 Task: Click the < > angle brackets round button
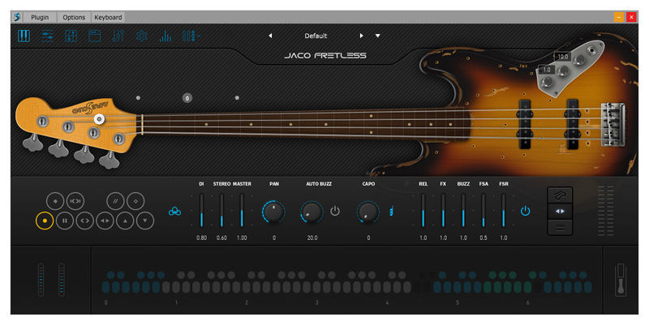tap(84, 220)
